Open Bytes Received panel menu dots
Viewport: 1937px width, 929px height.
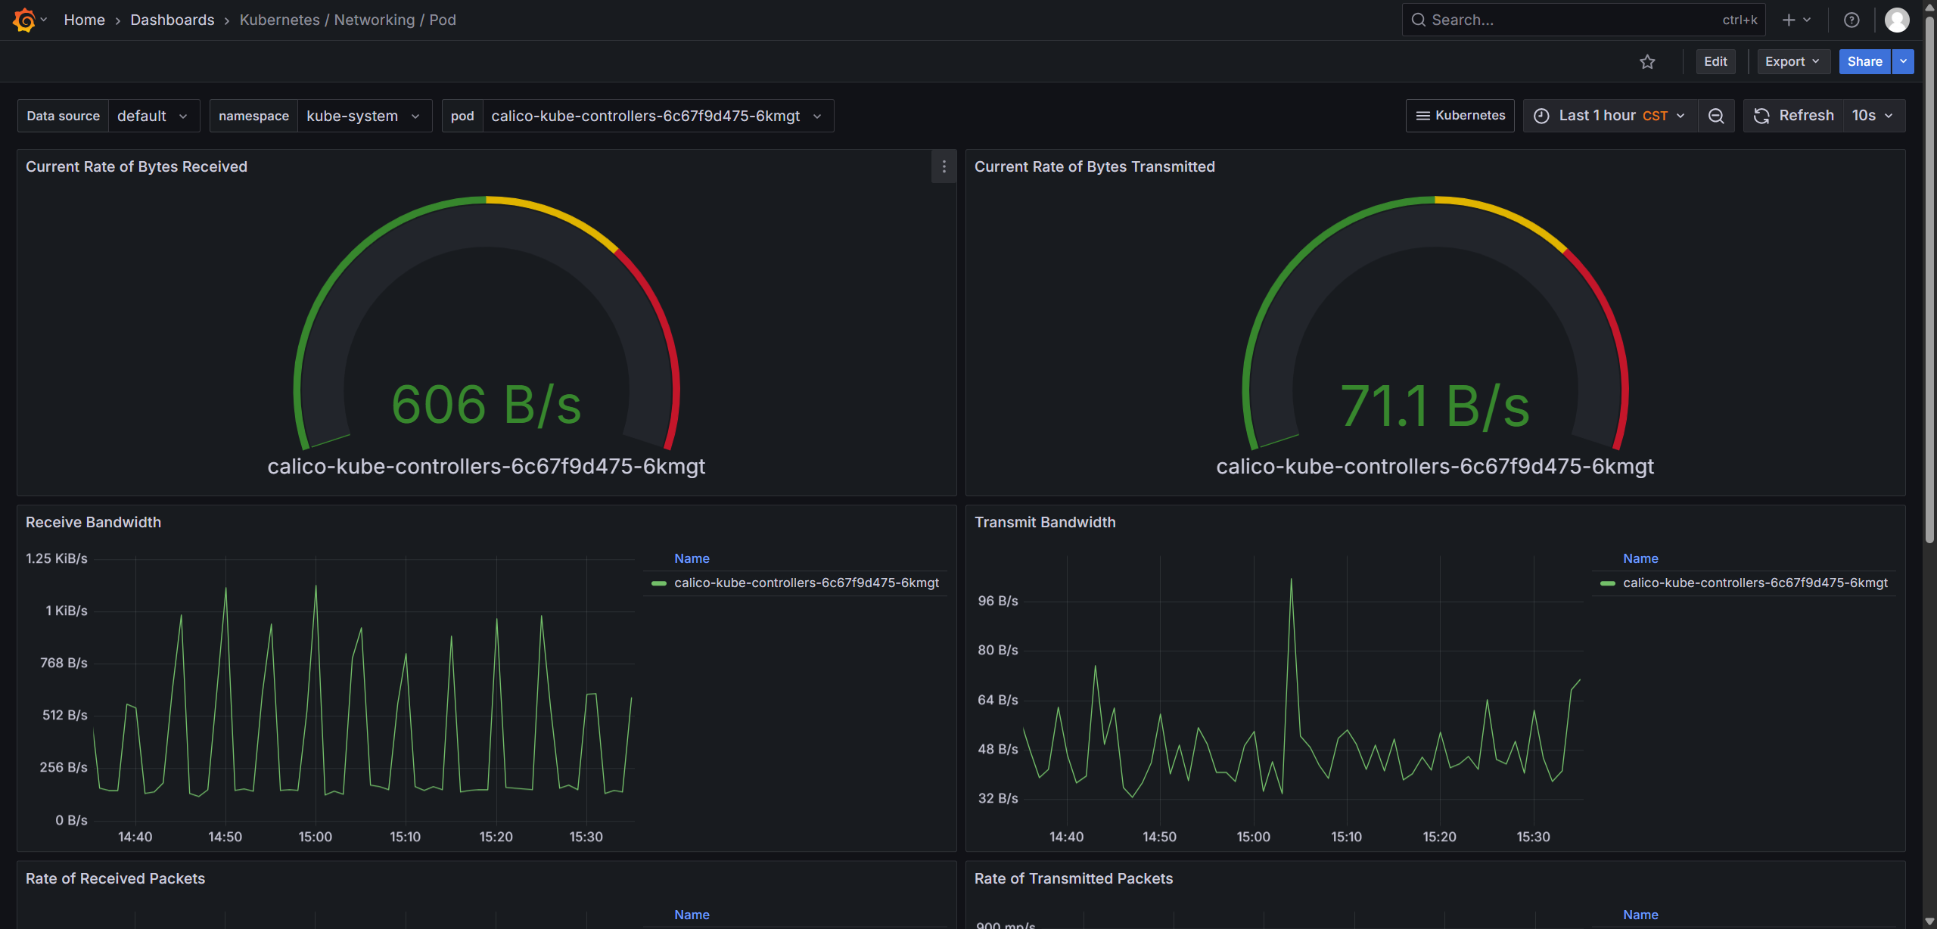(944, 166)
